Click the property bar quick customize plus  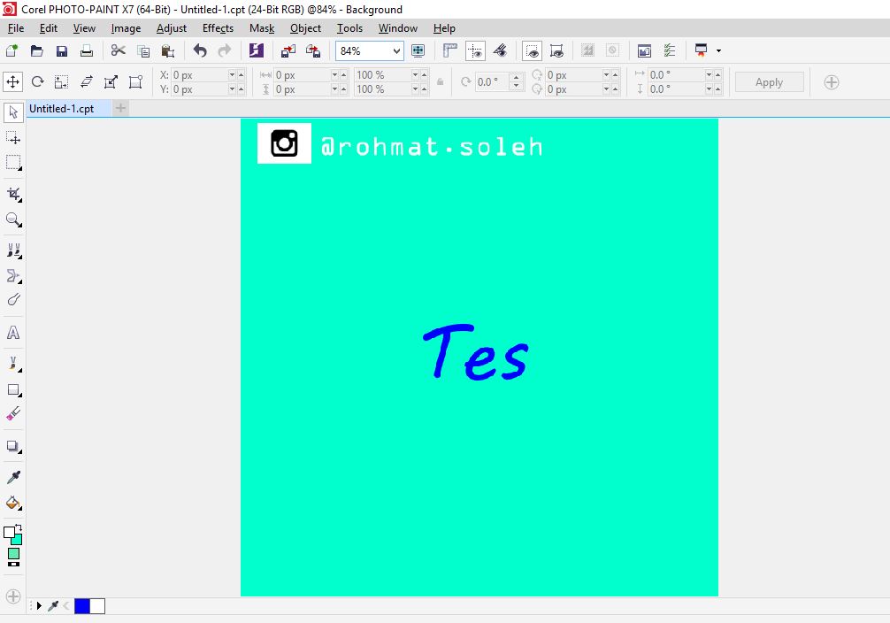(x=832, y=82)
